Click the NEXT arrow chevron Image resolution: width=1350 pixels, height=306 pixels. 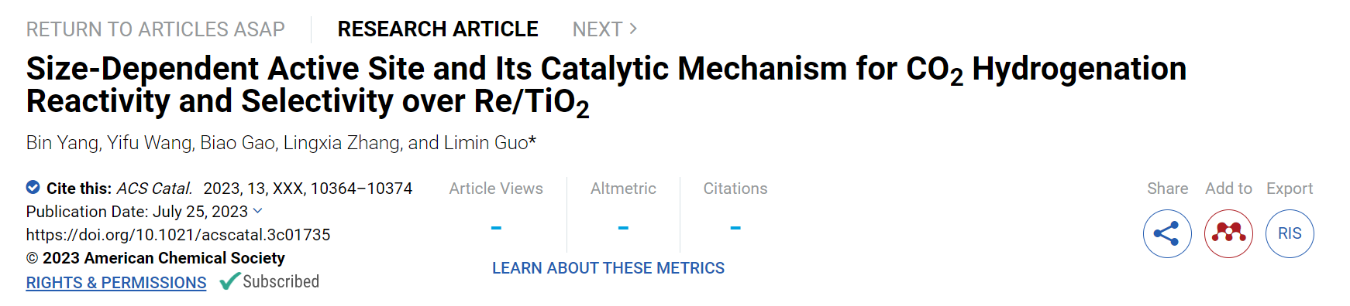[x=633, y=29]
